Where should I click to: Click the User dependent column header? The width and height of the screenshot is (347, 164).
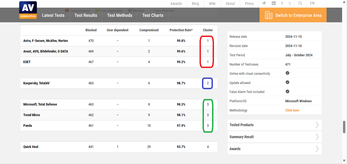point(117,30)
